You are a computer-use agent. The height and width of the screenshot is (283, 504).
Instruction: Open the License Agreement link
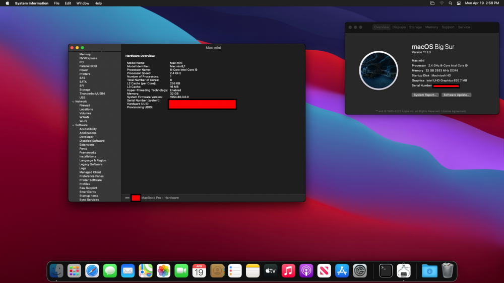pyautogui.click(x=454, y=111)
